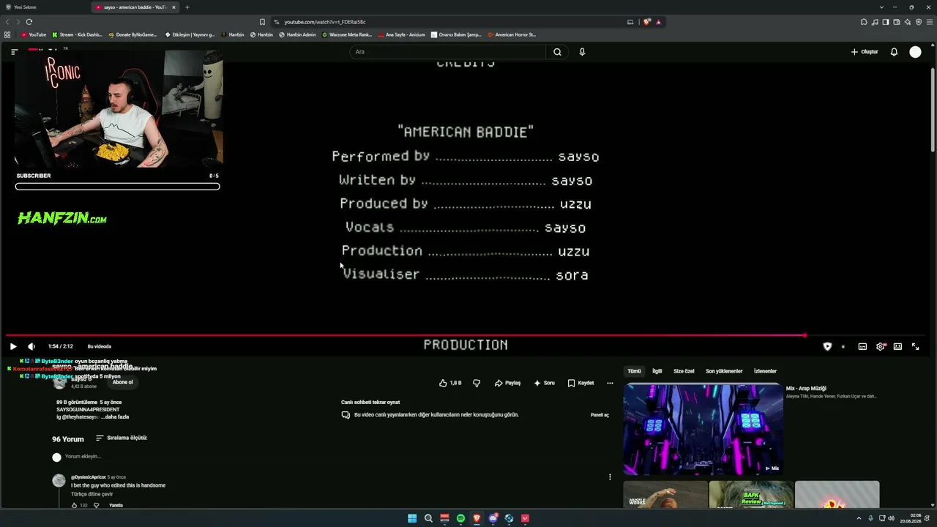Open Windows taskbar search
The width and height of the screenshot is (937, 527).
pyautogui.click(x=428, y=518)
